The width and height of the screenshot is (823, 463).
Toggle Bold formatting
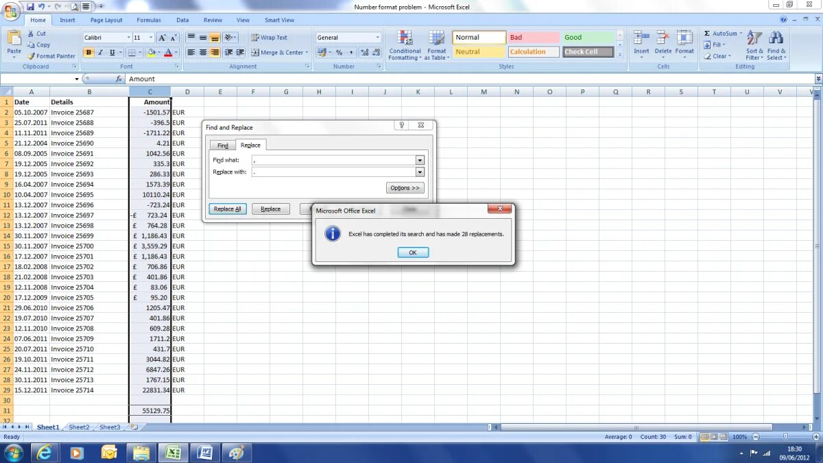[88, 52]
